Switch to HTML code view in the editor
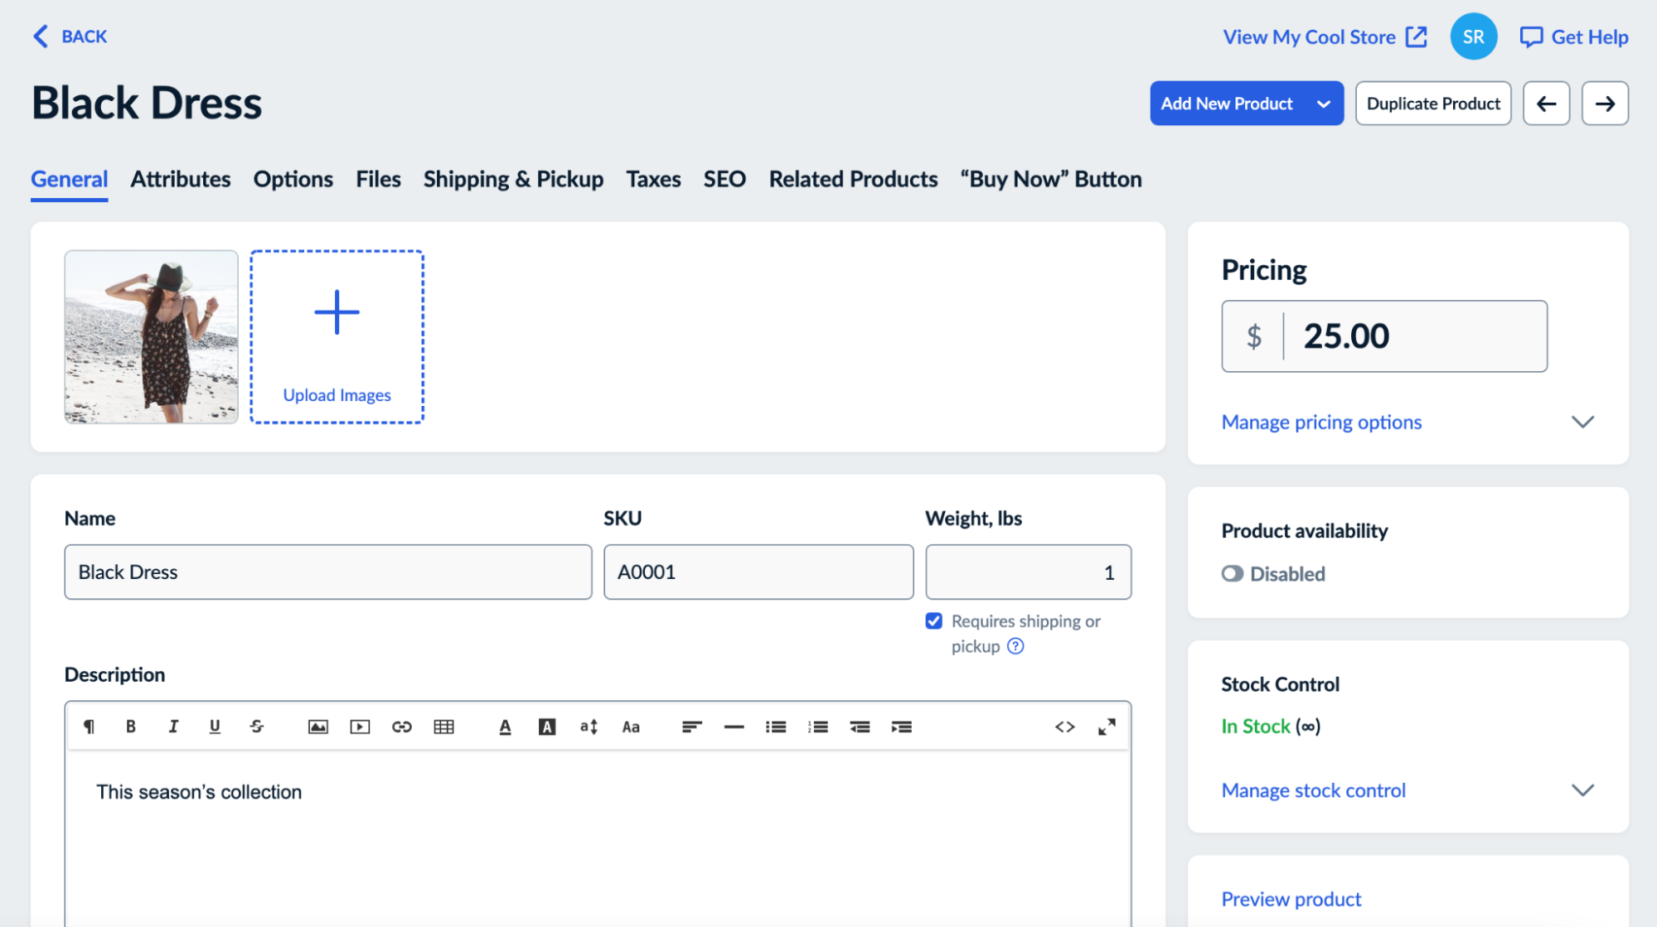Image resolution: width=1657 pixels, height=927 pixels. tap(1065, 727)
